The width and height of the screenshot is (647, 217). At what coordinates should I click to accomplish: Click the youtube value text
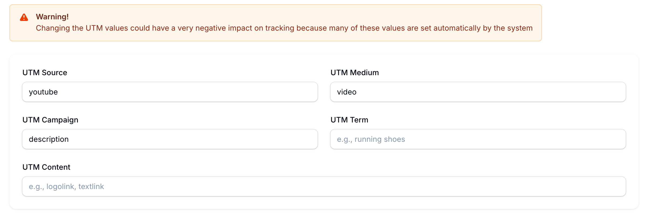(x=43, y=92)
